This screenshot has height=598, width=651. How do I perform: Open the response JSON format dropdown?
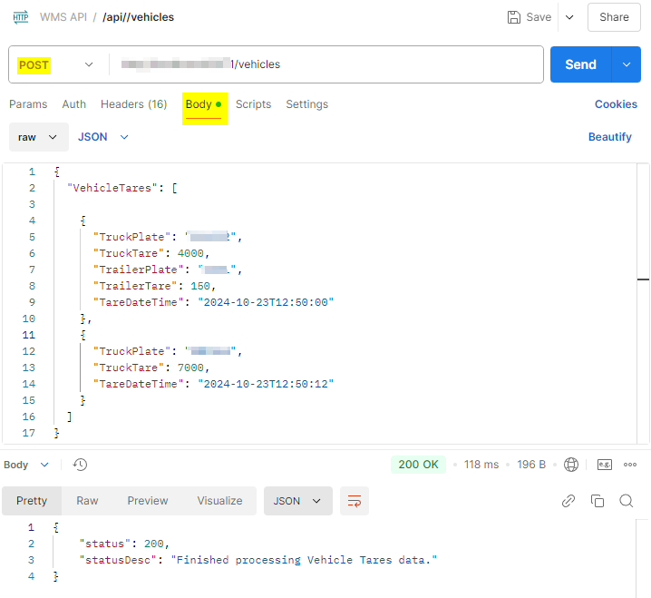pyautogui.click(x=297, y=501)
